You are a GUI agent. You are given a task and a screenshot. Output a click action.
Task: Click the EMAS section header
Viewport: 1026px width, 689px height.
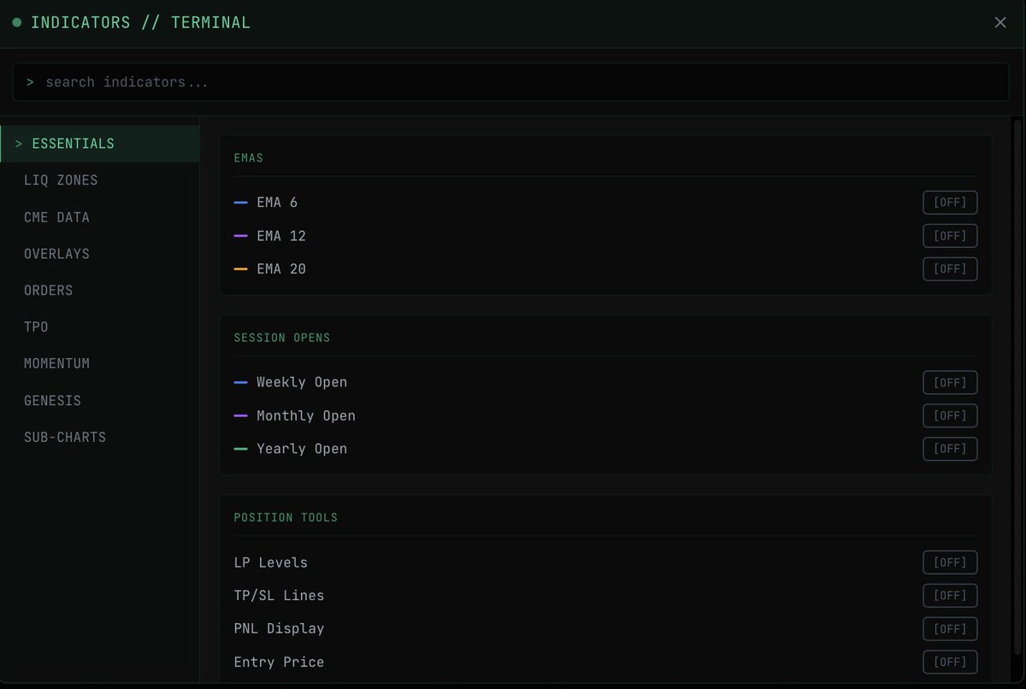[x=249, y=158]
